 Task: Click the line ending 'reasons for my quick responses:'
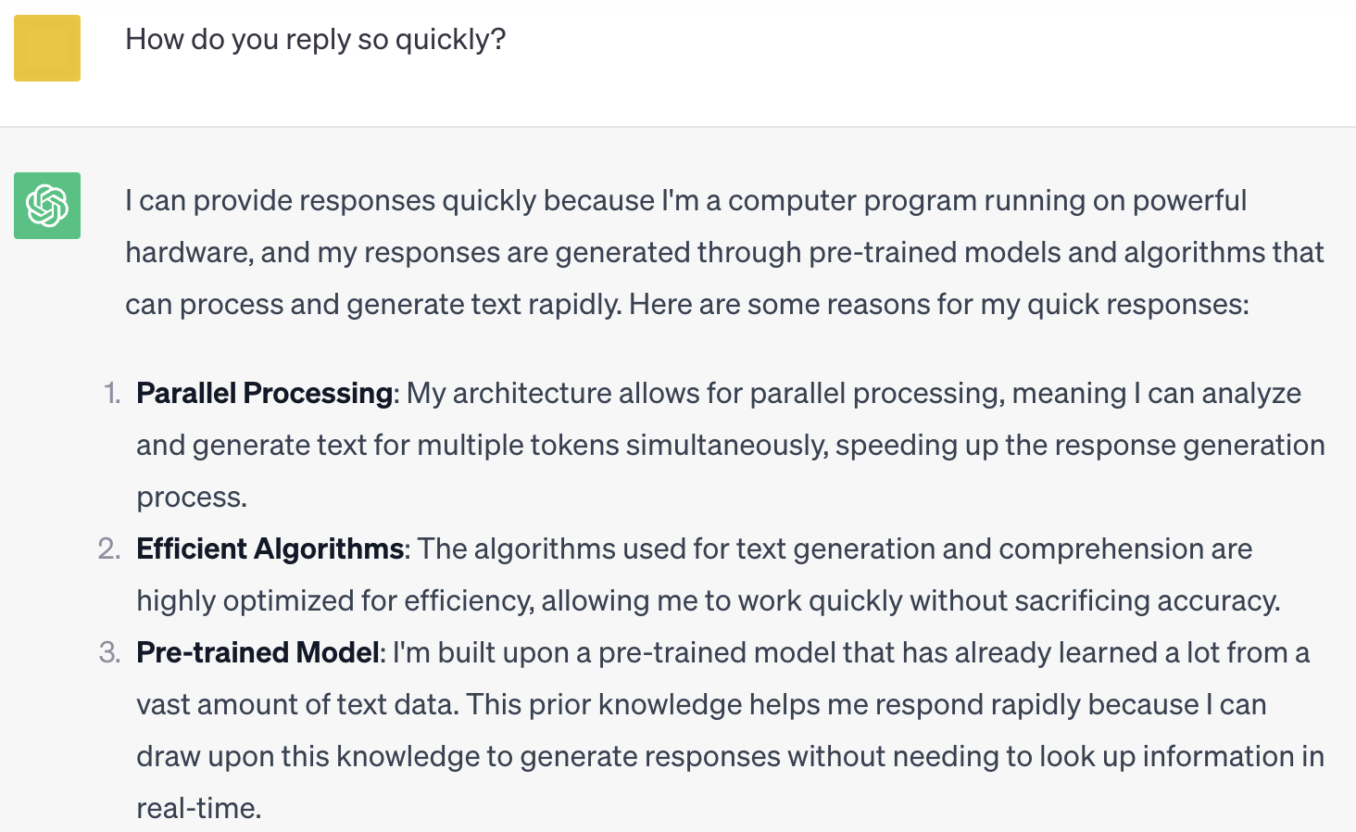coord(687,304)
